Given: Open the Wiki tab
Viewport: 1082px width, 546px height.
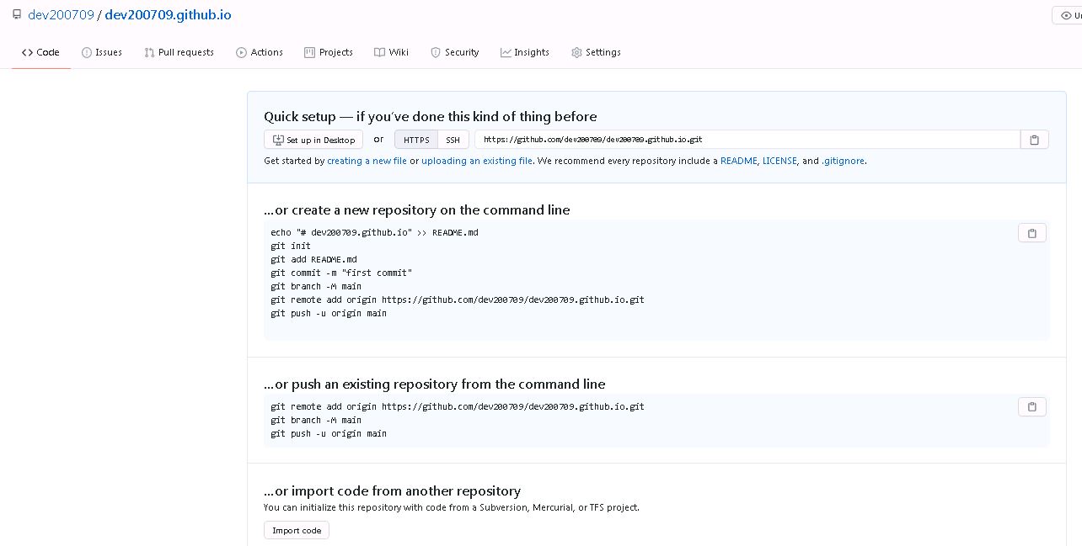Looking at the screenshot, I should click(392, 52).
